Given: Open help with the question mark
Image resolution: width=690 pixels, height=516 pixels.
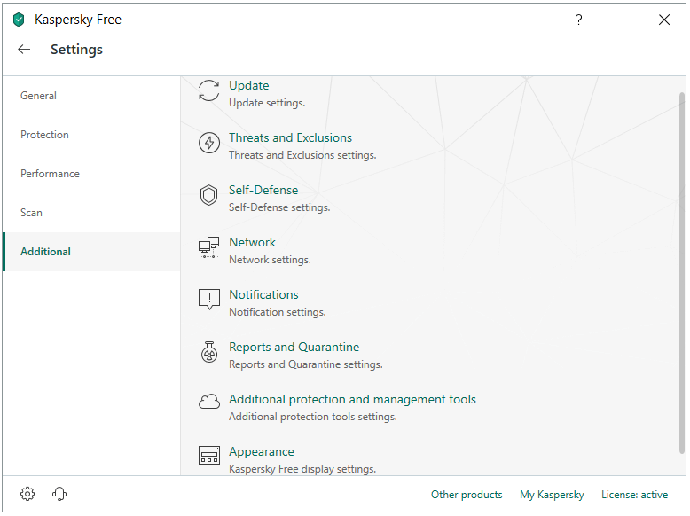Looking at the screenshot, I should 578,20.
